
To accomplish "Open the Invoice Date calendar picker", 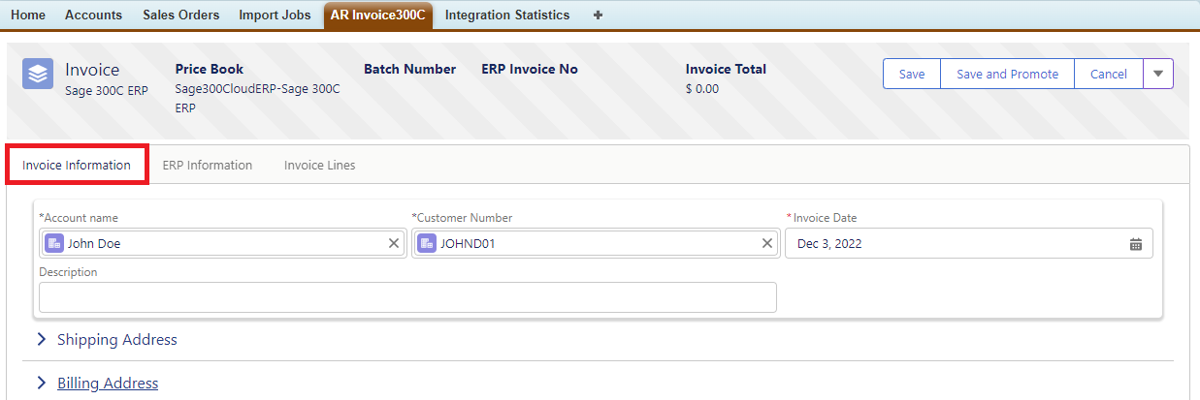I will [1136, 244].
